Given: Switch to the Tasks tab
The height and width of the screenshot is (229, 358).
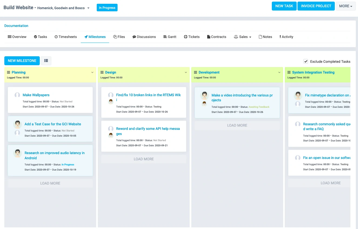Looking at the screenshot, I should coord(41,37).
